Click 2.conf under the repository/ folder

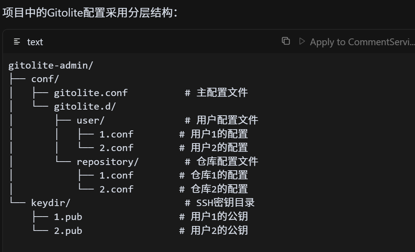(x=116, y=189)
